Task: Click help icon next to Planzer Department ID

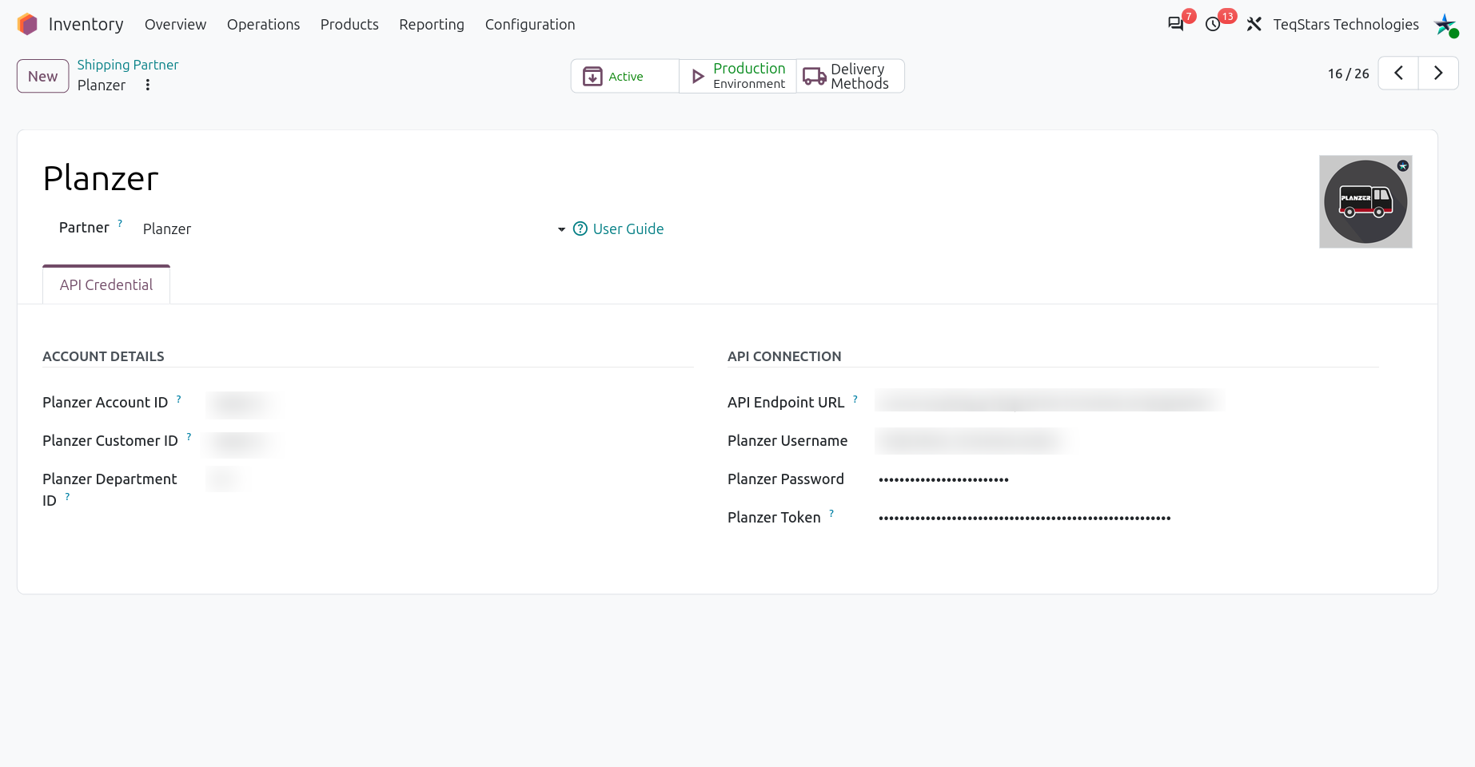Action: [x=67, y=496]
